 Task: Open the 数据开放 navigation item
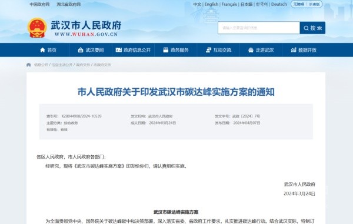click(304, 50)
